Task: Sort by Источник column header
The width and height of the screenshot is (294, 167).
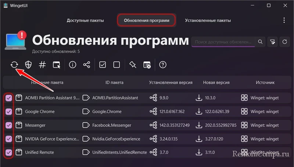Action: click(x=265, y=82)
